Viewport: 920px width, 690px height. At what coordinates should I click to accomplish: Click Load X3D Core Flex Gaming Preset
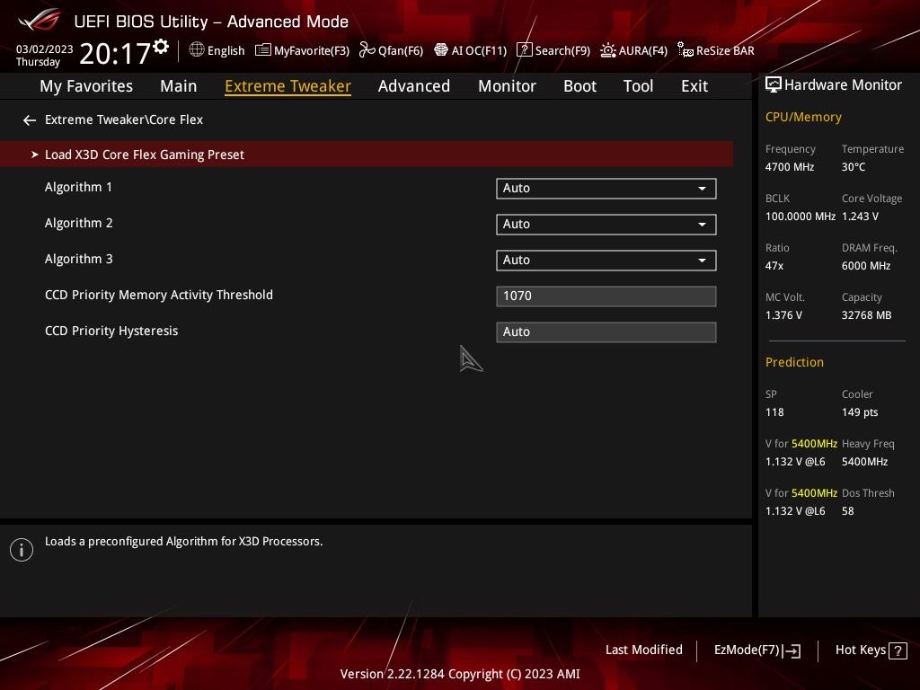[x=367, y=154]
